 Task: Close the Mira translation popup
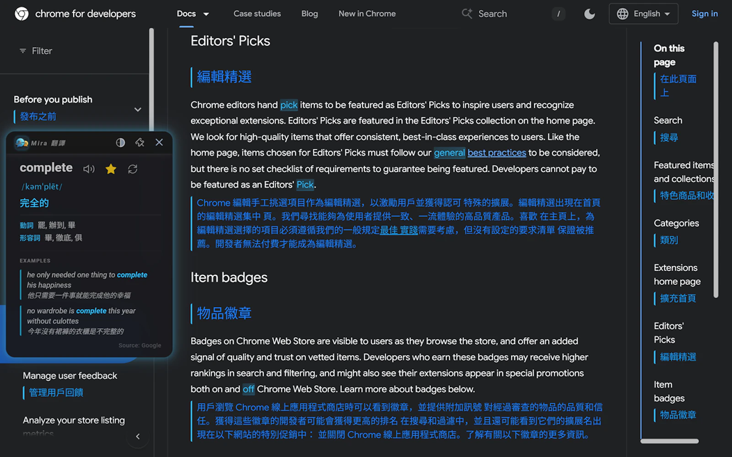coord(159,143)
